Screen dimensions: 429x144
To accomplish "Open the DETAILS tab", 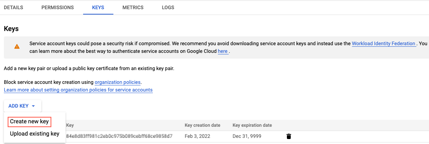I will [x=13, y=8].
